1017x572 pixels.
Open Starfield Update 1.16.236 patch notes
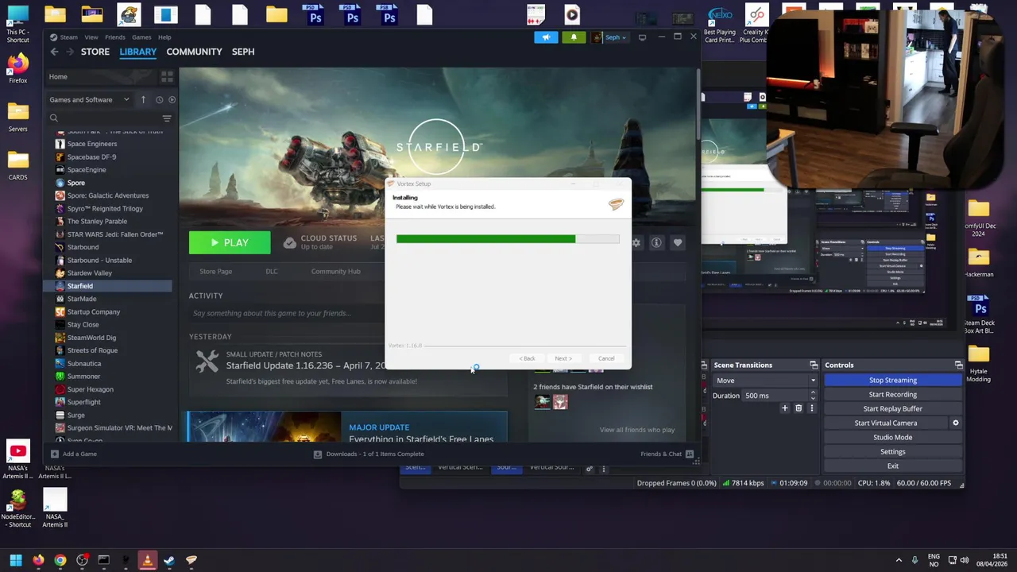pyautogui.click(x=307, y=365)
